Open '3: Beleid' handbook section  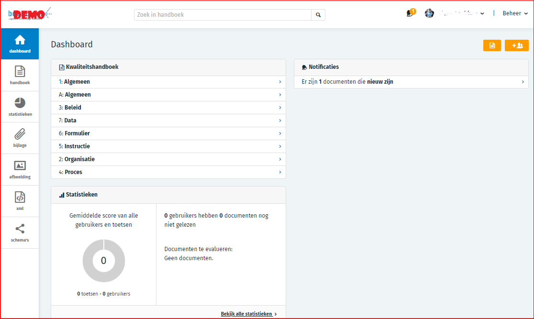[x=168, y=108]
